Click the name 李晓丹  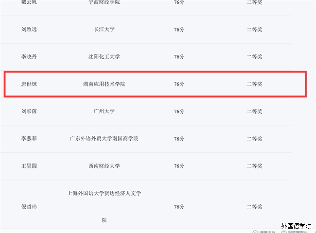[x=29, y=57]
